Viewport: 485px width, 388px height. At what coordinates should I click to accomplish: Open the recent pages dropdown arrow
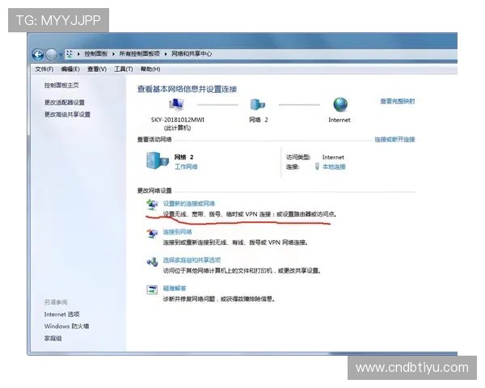click(61, 55)
